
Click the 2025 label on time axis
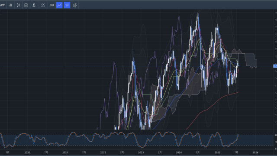click(x=217, y=153)
